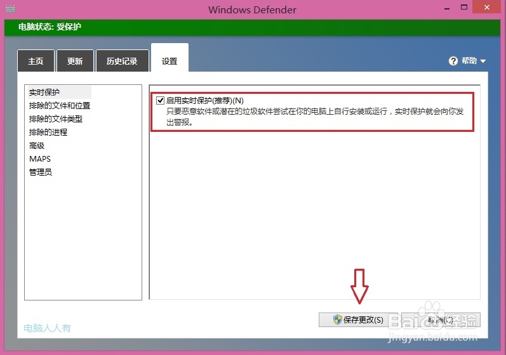Viewport: 506px width, 355px height.
Task: Click the Windows Defender title bar icon
Action: click(10, 9)
